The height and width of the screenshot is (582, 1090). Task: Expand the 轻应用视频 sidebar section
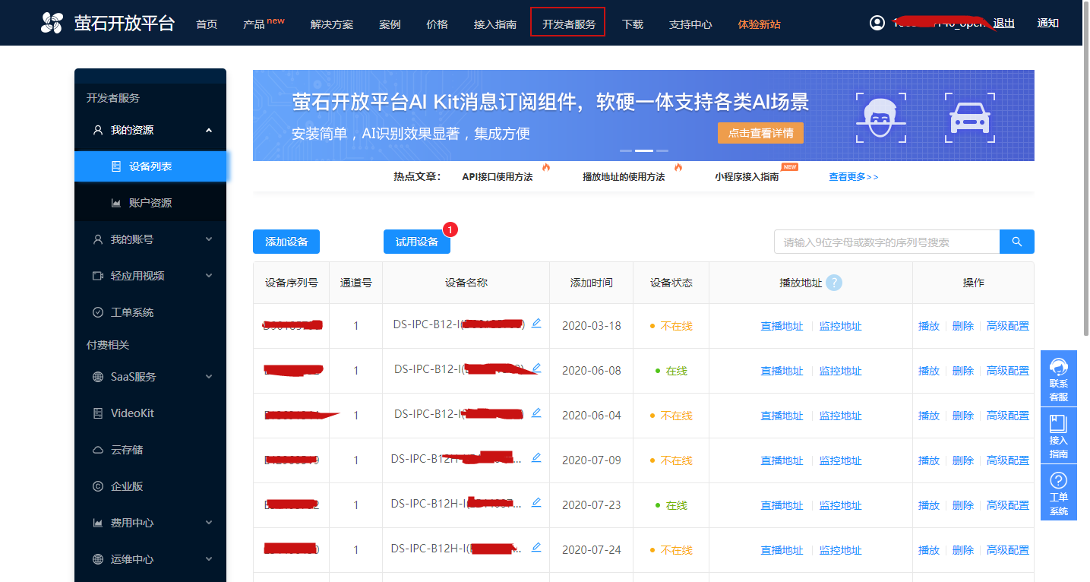(150, 276)
